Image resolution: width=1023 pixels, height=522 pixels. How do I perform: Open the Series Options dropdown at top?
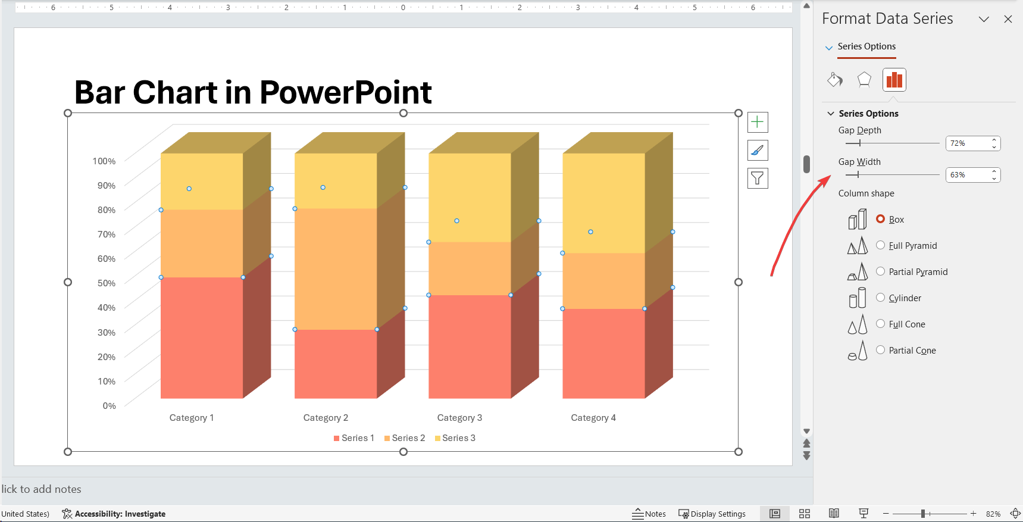tap(829, 47)
